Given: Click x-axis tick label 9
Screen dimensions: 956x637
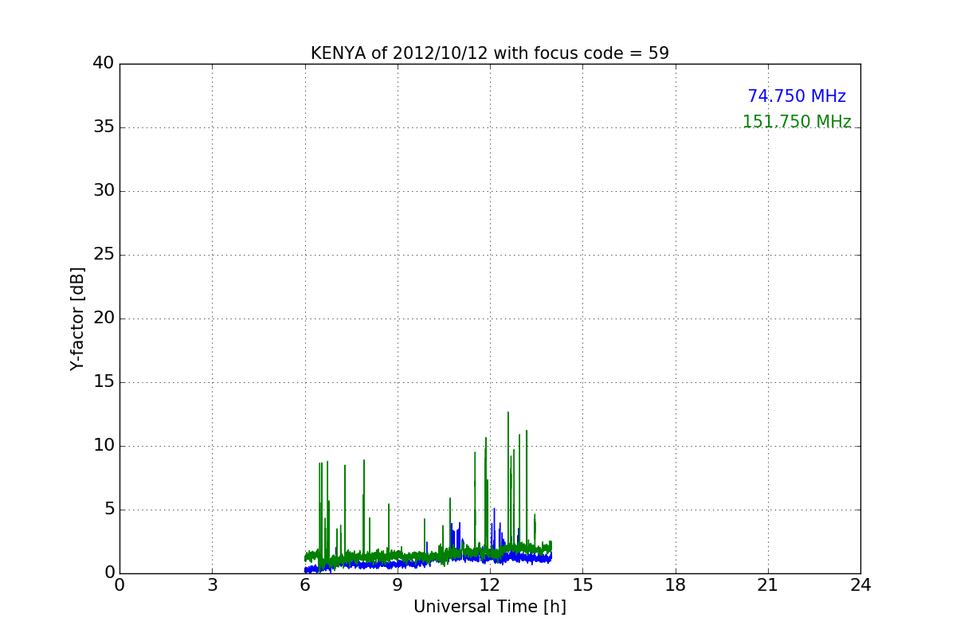Looking at the screenshot, I should [x=398, y=585].
